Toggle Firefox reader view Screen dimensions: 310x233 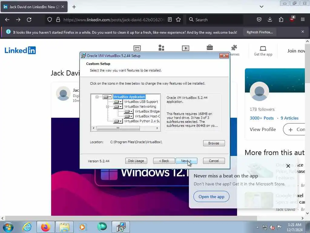(170, 20)
